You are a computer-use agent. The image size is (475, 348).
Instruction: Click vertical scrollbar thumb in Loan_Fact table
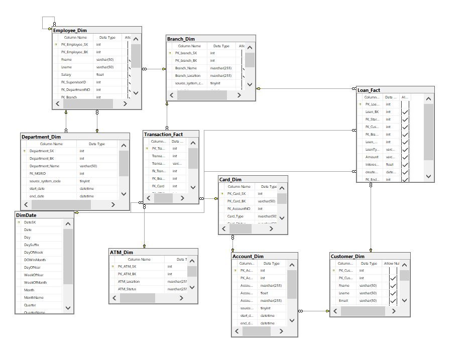pyautogui.click(x=428, y=132)
